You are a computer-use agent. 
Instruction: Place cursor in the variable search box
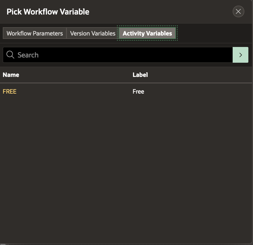(x=123, y=55)
